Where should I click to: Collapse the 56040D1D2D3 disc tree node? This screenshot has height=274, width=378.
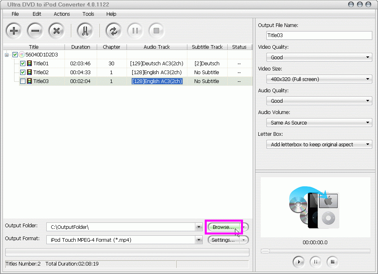coord(7,55)
